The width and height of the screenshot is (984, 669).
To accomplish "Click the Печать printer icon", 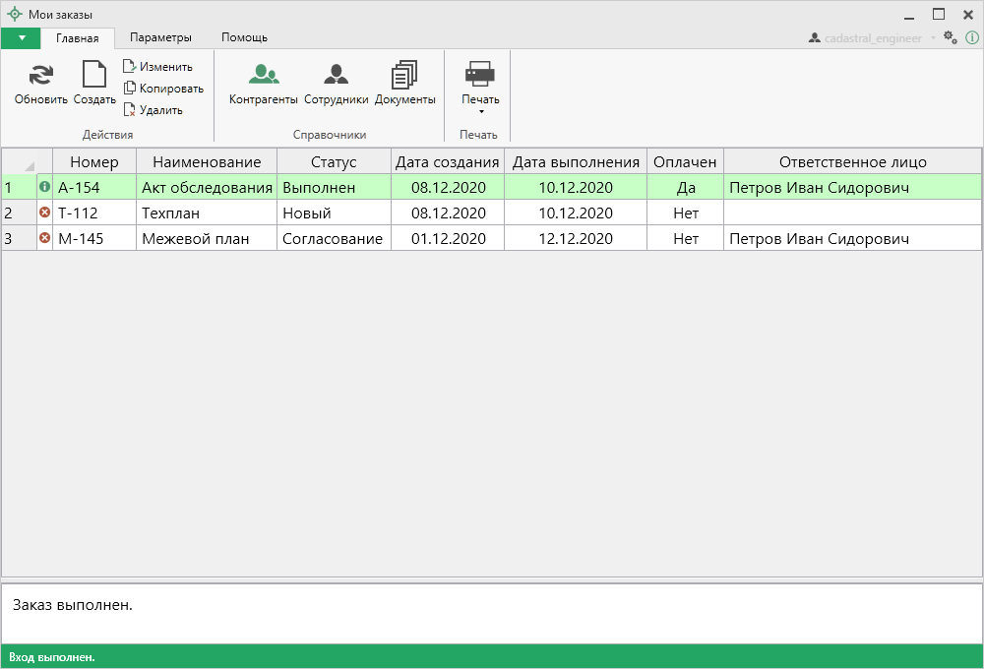I will 480,74.
